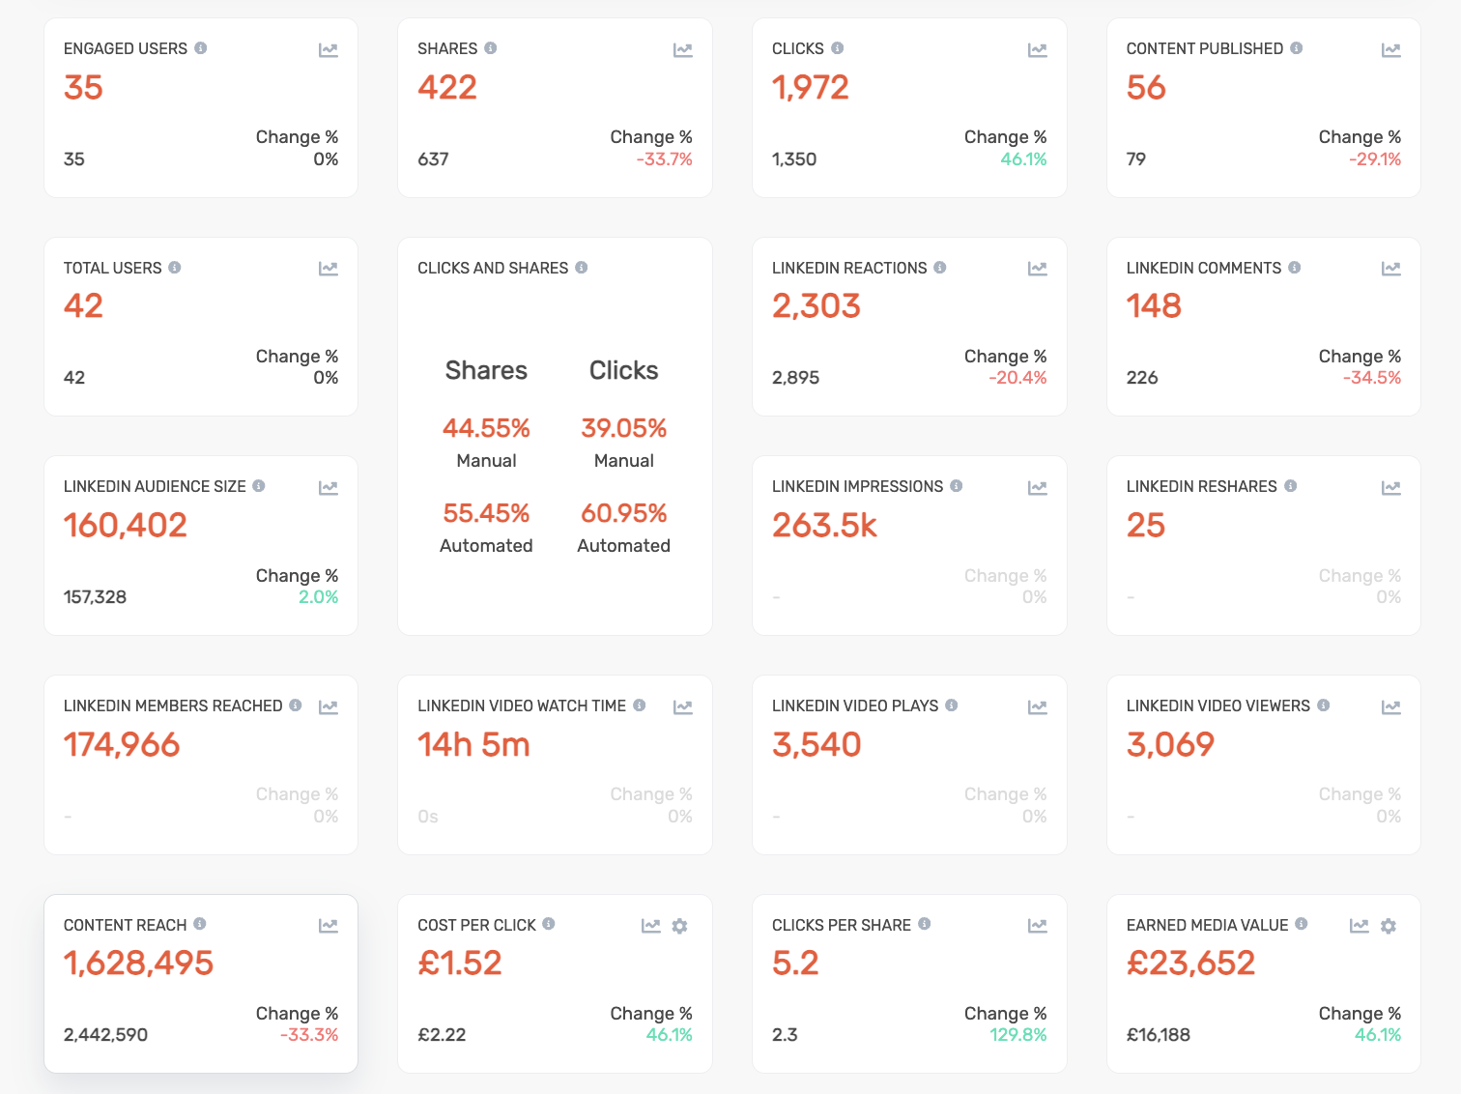
Task: Open the Earned Media Value chart icon
Action: click(1360, 926)
